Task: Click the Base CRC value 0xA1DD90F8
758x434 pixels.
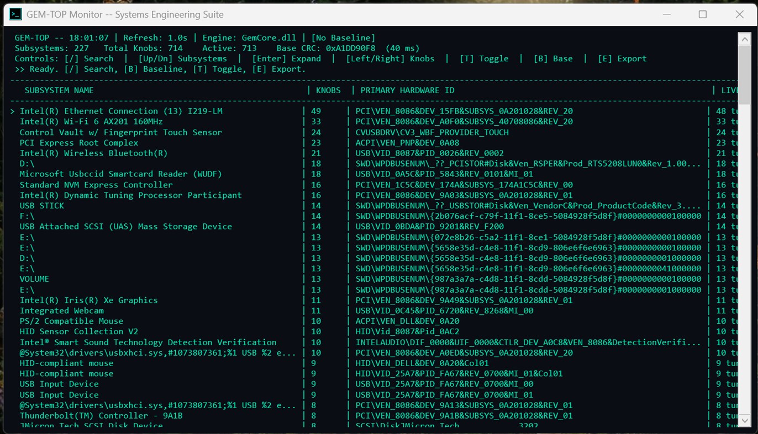Action: coord(350,49)
